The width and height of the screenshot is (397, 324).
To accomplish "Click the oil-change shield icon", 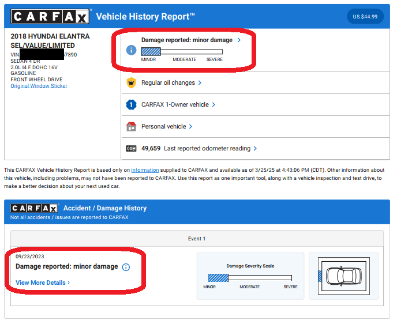I will coord(131,82).
